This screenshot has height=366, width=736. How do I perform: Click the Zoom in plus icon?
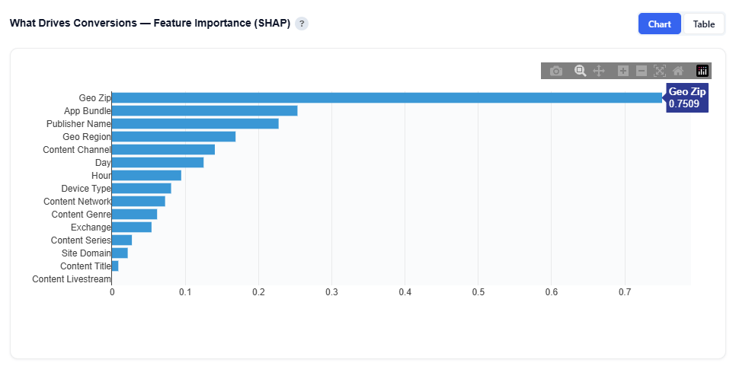coord(622,71)
